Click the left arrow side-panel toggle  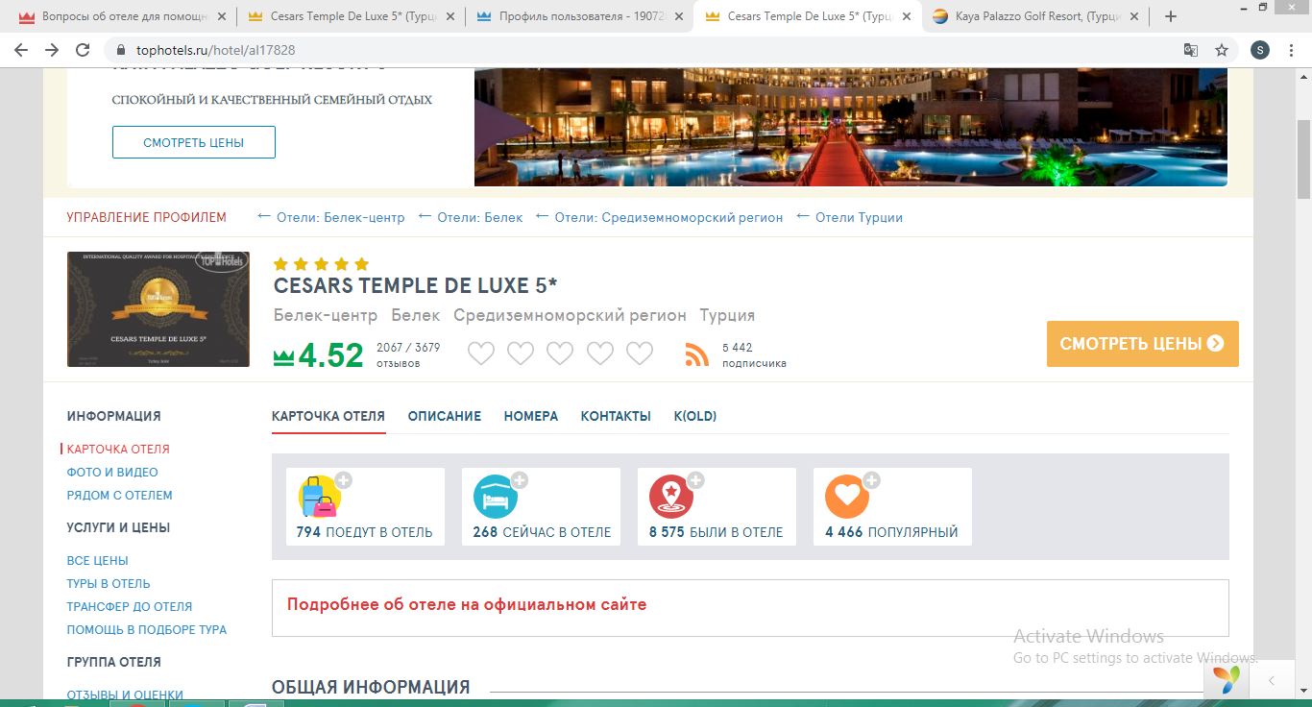[x=1271, y=680]
